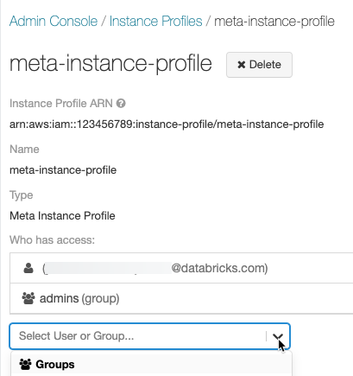Viewport: 353px width, 376px height.
Task: Click the ARN value text
Action: [167, 124]
